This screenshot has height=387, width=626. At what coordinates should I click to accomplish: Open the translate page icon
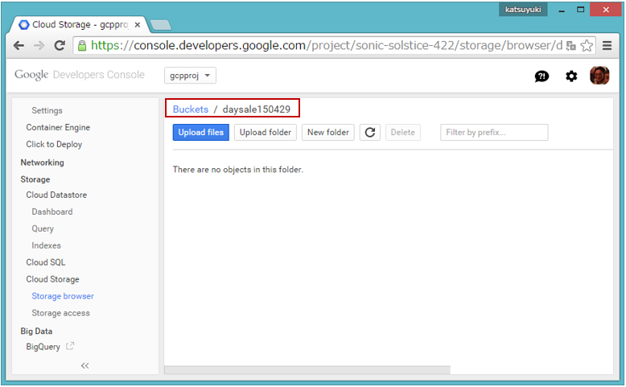[x=571, y=46]
